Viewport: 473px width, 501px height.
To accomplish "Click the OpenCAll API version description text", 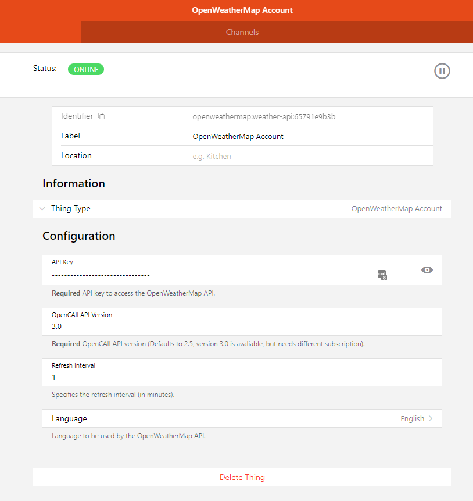I will tap(208, 344).
